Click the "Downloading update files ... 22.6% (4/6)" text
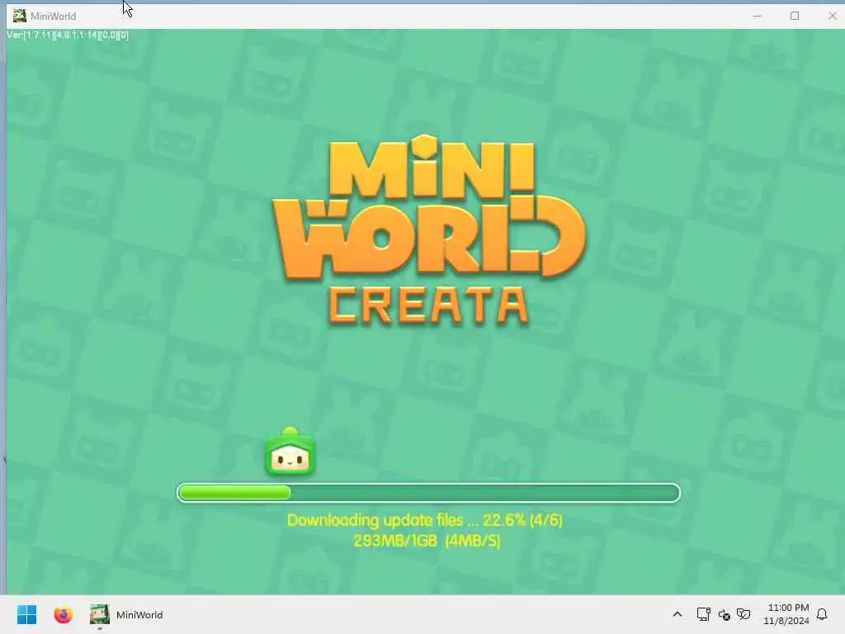This screenshot has height=634, width=845. pyautogui.click(x=425, y=520)
